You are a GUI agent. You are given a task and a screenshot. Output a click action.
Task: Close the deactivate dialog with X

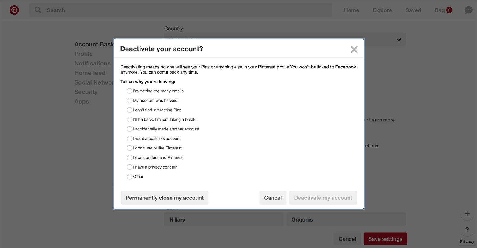(354, 49)
